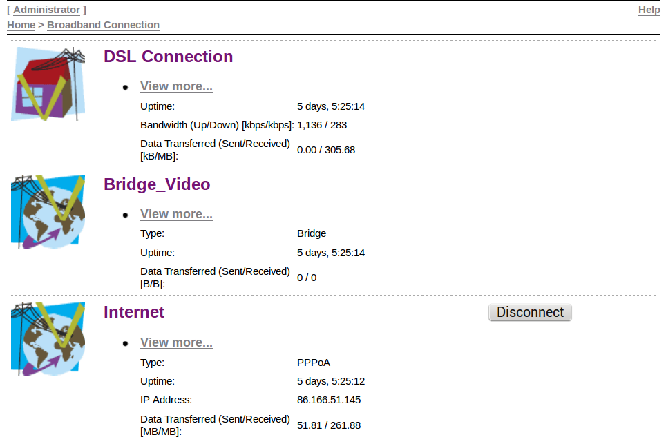This screenshot has height=444, width=666.
Task: View more under Internet
Action: pyautogui.click(x=176, y=342)
